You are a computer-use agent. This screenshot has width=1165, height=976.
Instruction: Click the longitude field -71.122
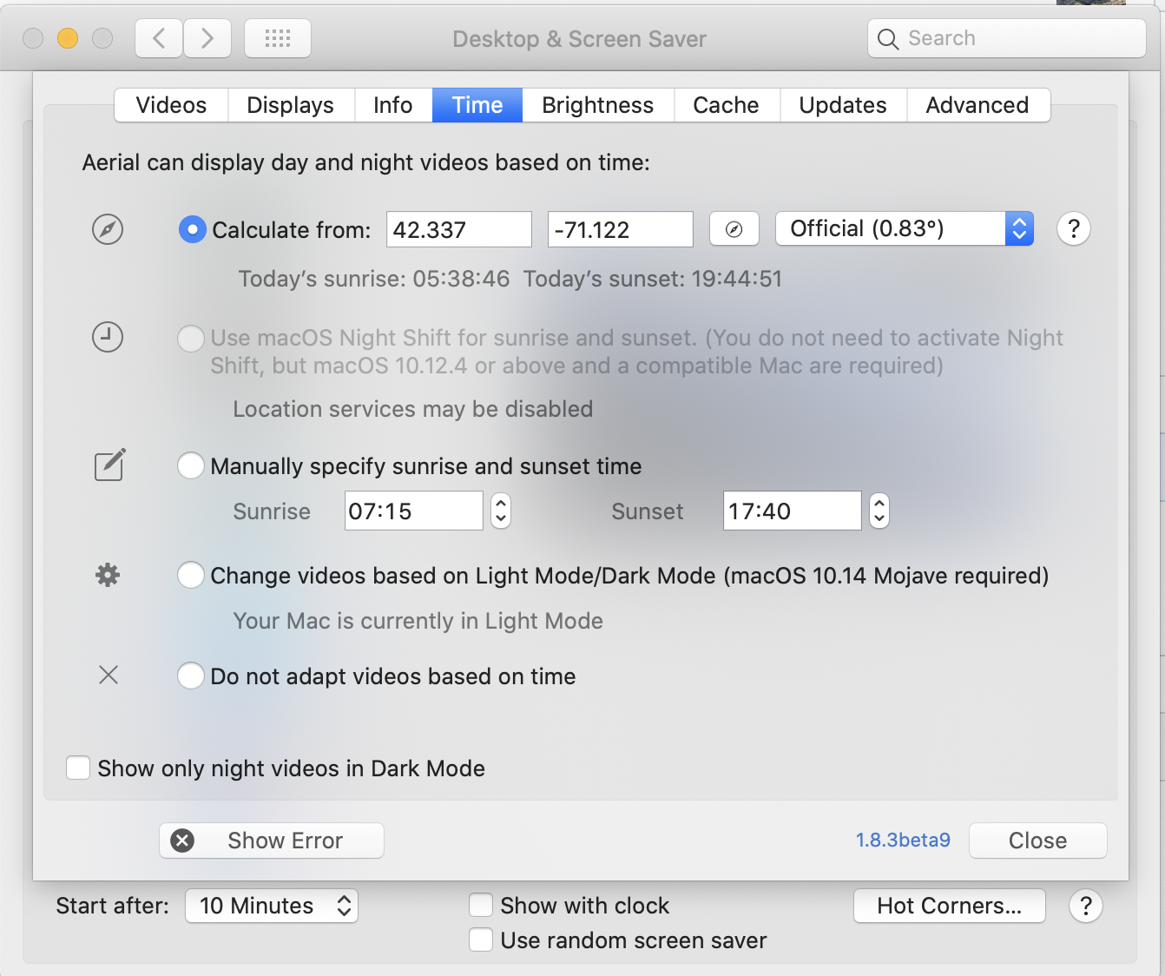(x=621, y=229)
